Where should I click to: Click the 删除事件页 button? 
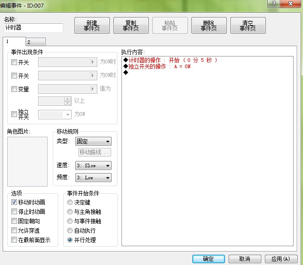pyautogui.click(x=209, y=26)
